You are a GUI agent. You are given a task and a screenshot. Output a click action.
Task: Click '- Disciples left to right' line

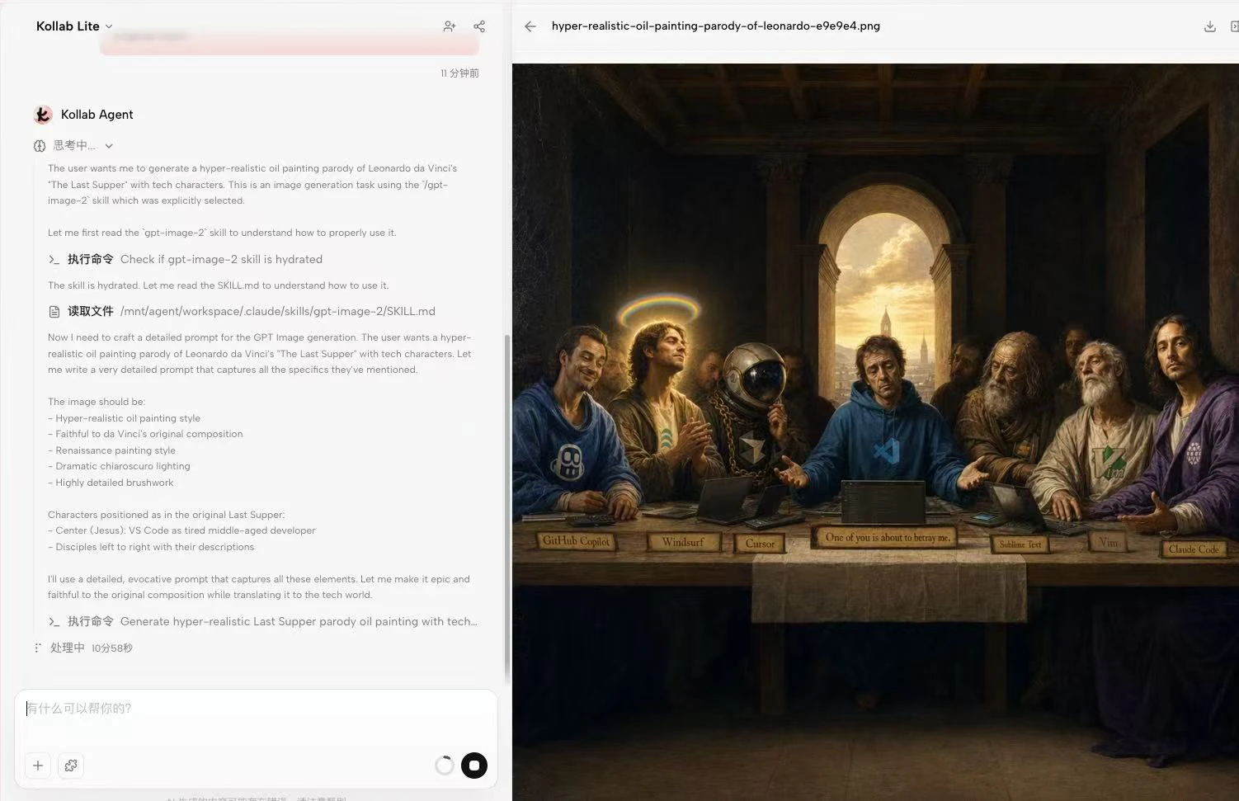(x=151, y=547)
